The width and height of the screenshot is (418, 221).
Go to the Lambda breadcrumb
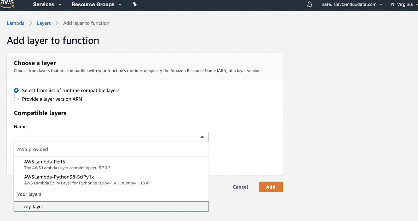tap(16, 23)
